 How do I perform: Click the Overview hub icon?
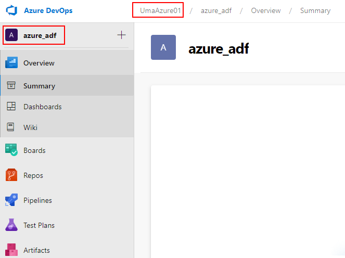(x=11, y=63)
